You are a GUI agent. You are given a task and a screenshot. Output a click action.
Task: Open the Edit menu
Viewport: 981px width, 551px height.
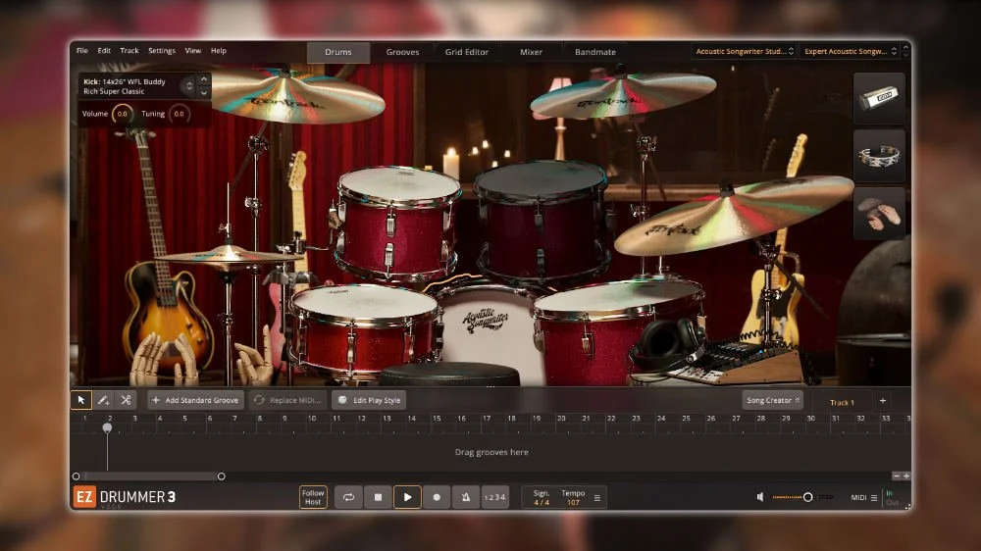coord(104,51)
